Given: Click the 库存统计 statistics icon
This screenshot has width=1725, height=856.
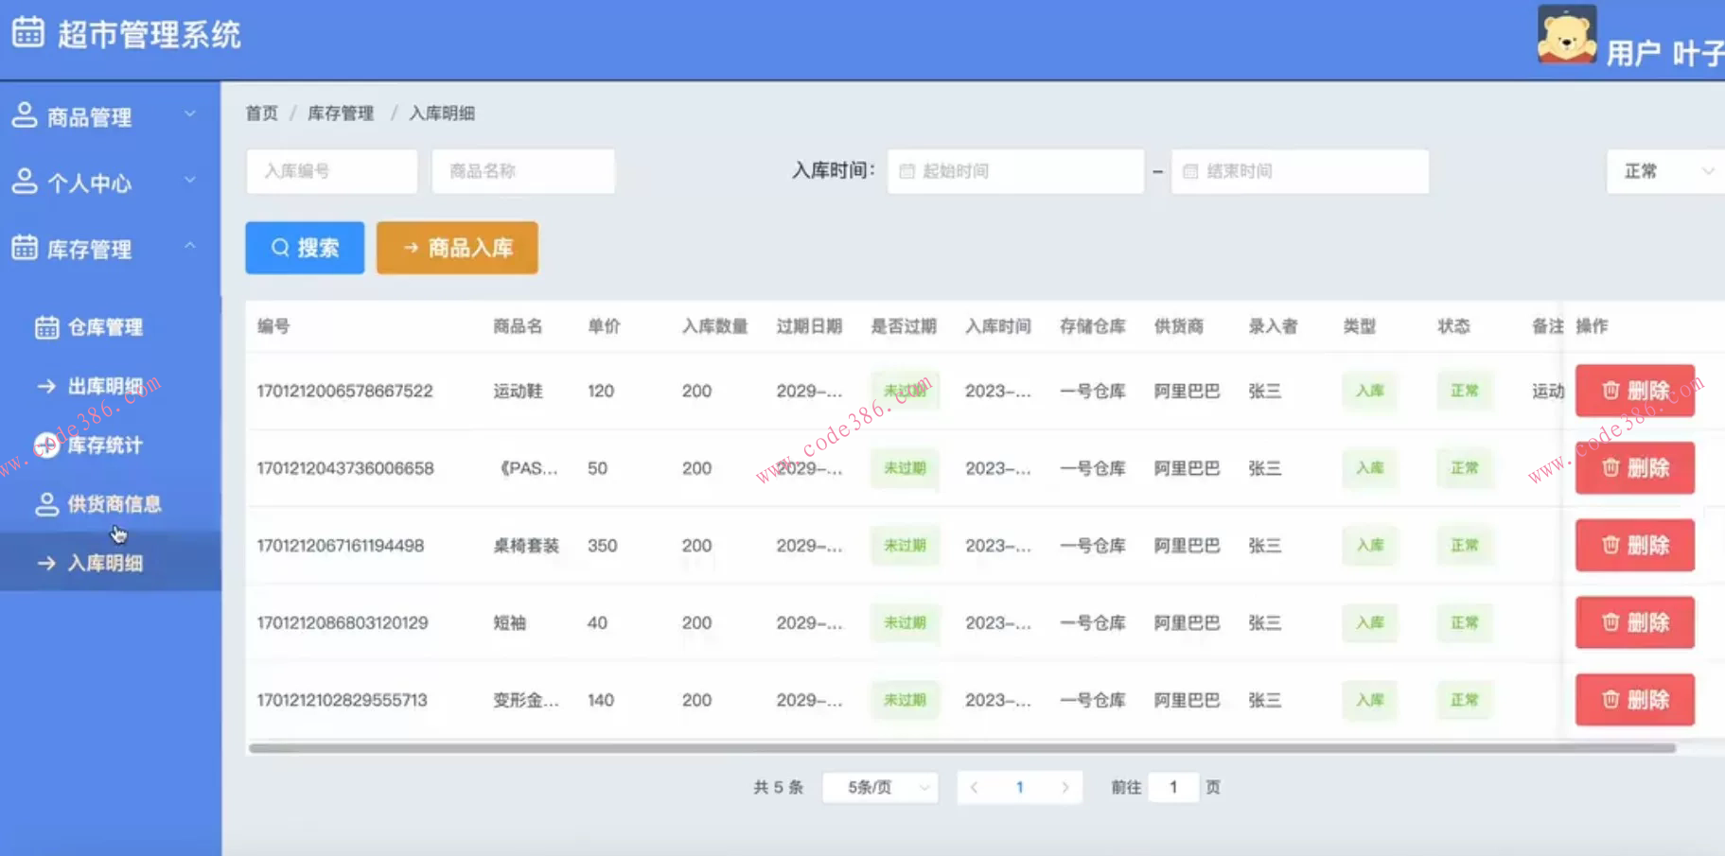Looking at the screenshot, I should point(44,445).
